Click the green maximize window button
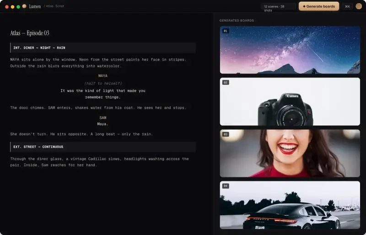The image size is (366, 235). [18, 7]
